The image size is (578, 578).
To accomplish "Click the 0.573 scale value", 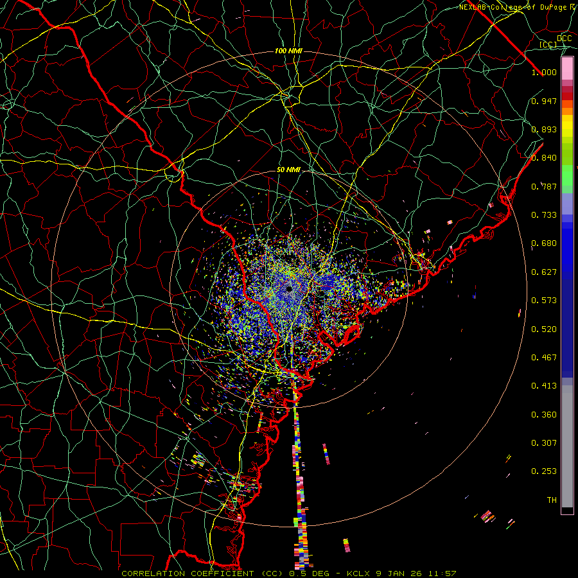I will coord(544,301).
